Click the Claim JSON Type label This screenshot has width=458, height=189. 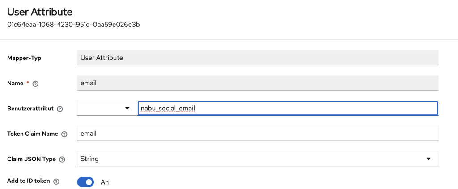(x=31, y=159)
